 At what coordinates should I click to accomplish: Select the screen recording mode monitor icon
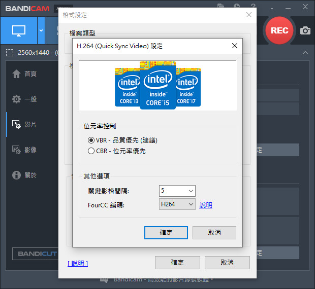tap(19, 30)
